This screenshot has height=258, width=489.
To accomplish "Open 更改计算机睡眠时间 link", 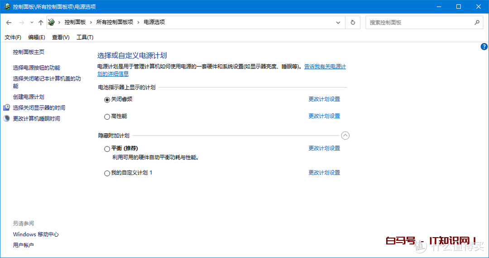I will 37,119.
